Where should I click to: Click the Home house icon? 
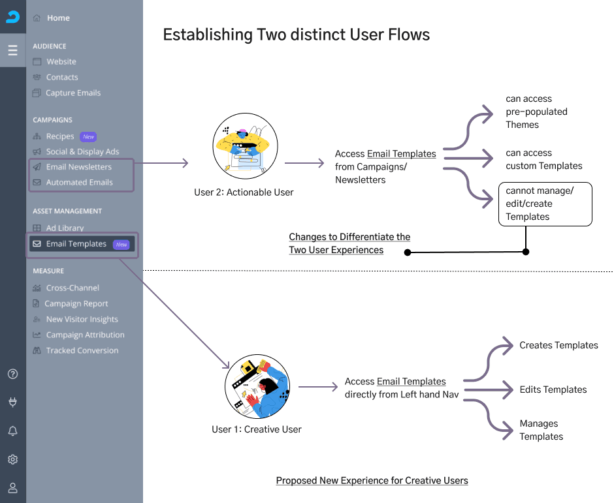[x=37, y=18]
